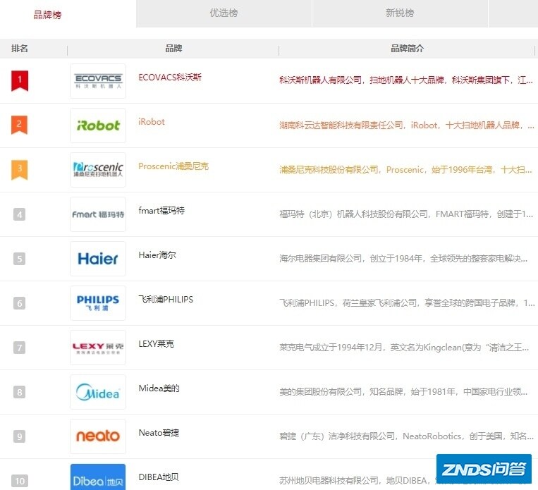Click the 品牌 column header

[x=173, y=49]
